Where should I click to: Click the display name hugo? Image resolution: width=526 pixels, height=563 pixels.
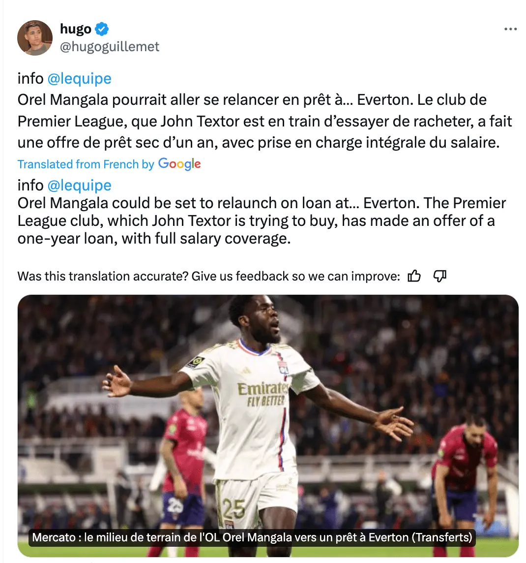tap(76, 29)
